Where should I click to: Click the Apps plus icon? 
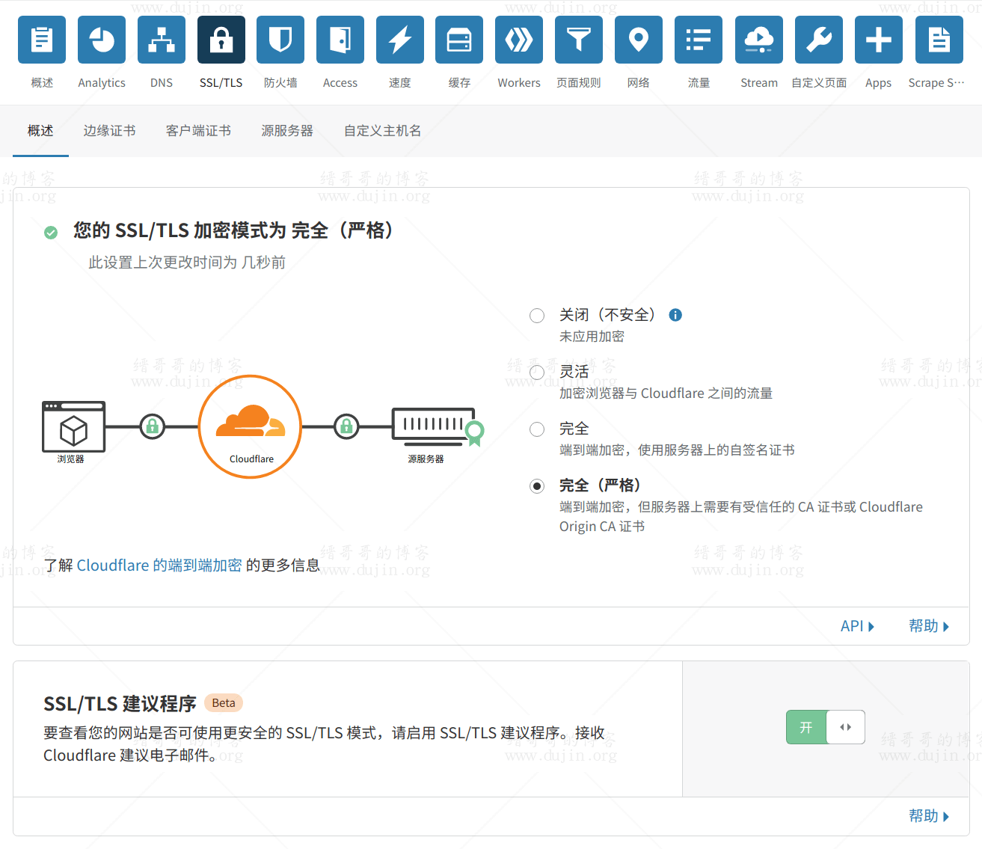pos(878,39)
